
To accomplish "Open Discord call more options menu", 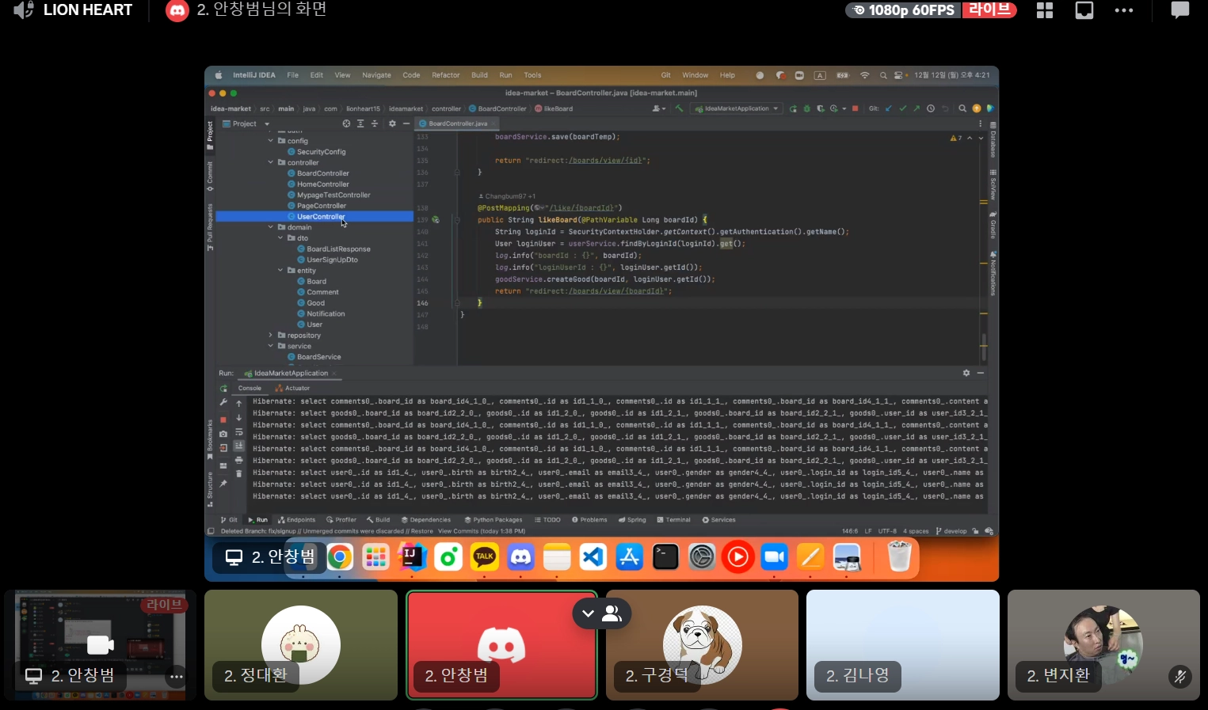I will pos(1123,10).
